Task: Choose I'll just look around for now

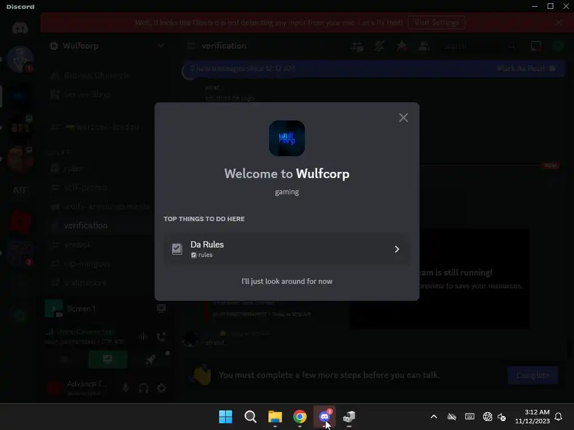Action: pos(287,281)
